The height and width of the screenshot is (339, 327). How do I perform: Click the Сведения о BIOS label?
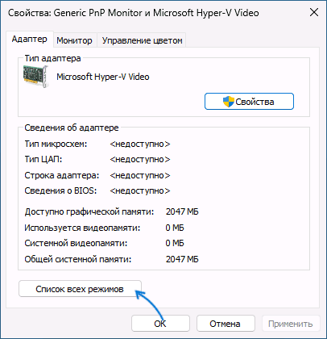pos(60,190)
